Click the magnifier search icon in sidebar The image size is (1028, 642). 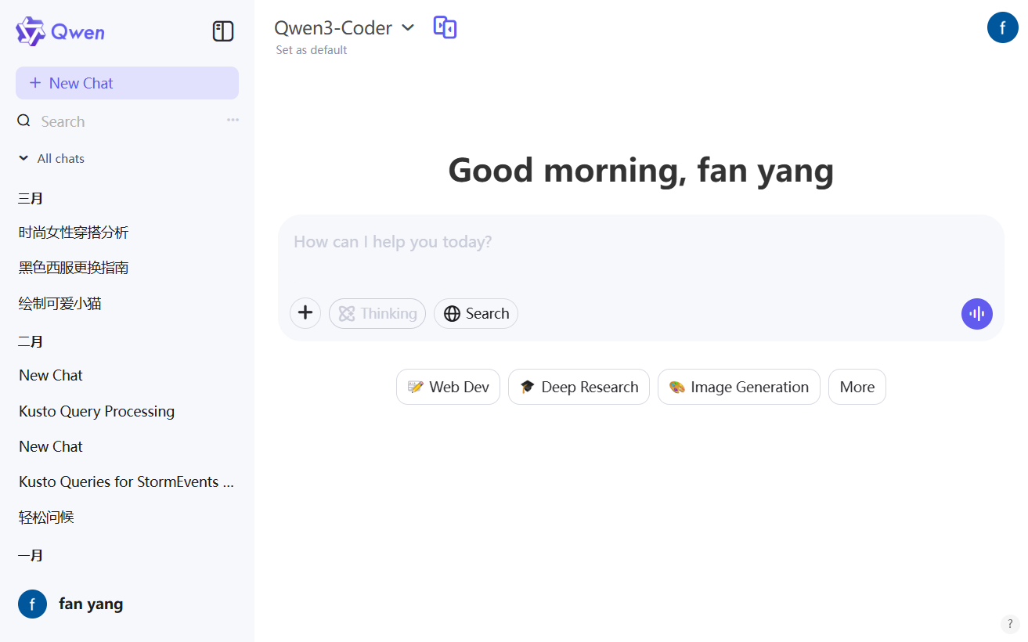click(24, 121)
